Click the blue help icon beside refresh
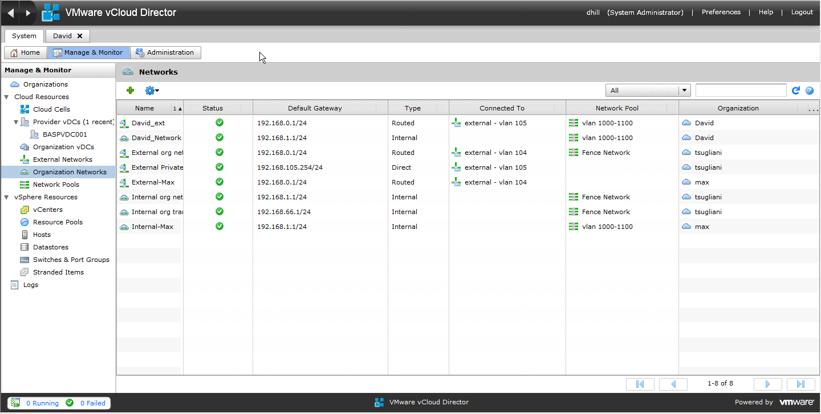821x414 pixels. (x=809, y=90)
